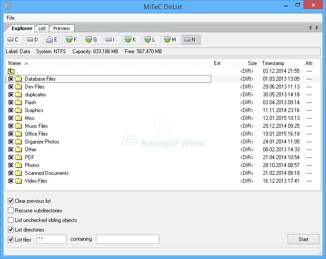
Task: Sort by the Ext column header
Action: click(222, 63)
